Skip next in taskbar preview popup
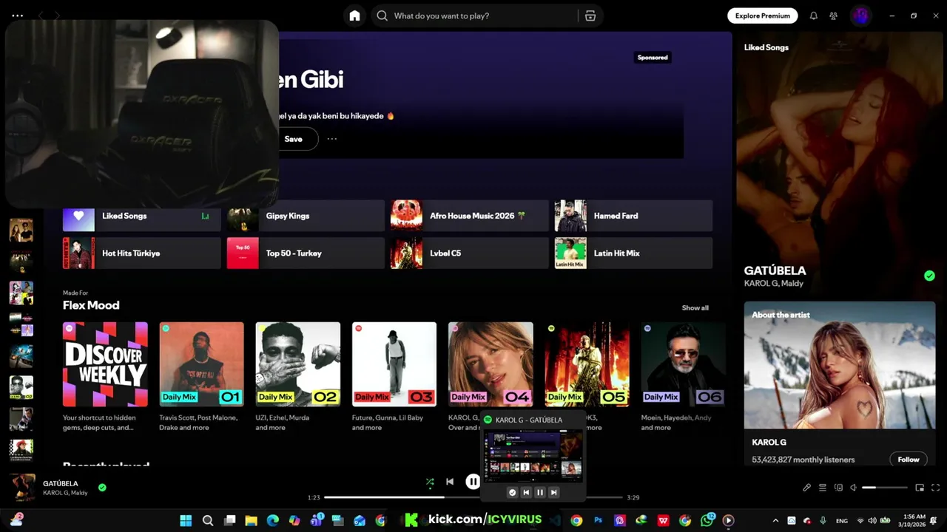 (x=553, y=492)
